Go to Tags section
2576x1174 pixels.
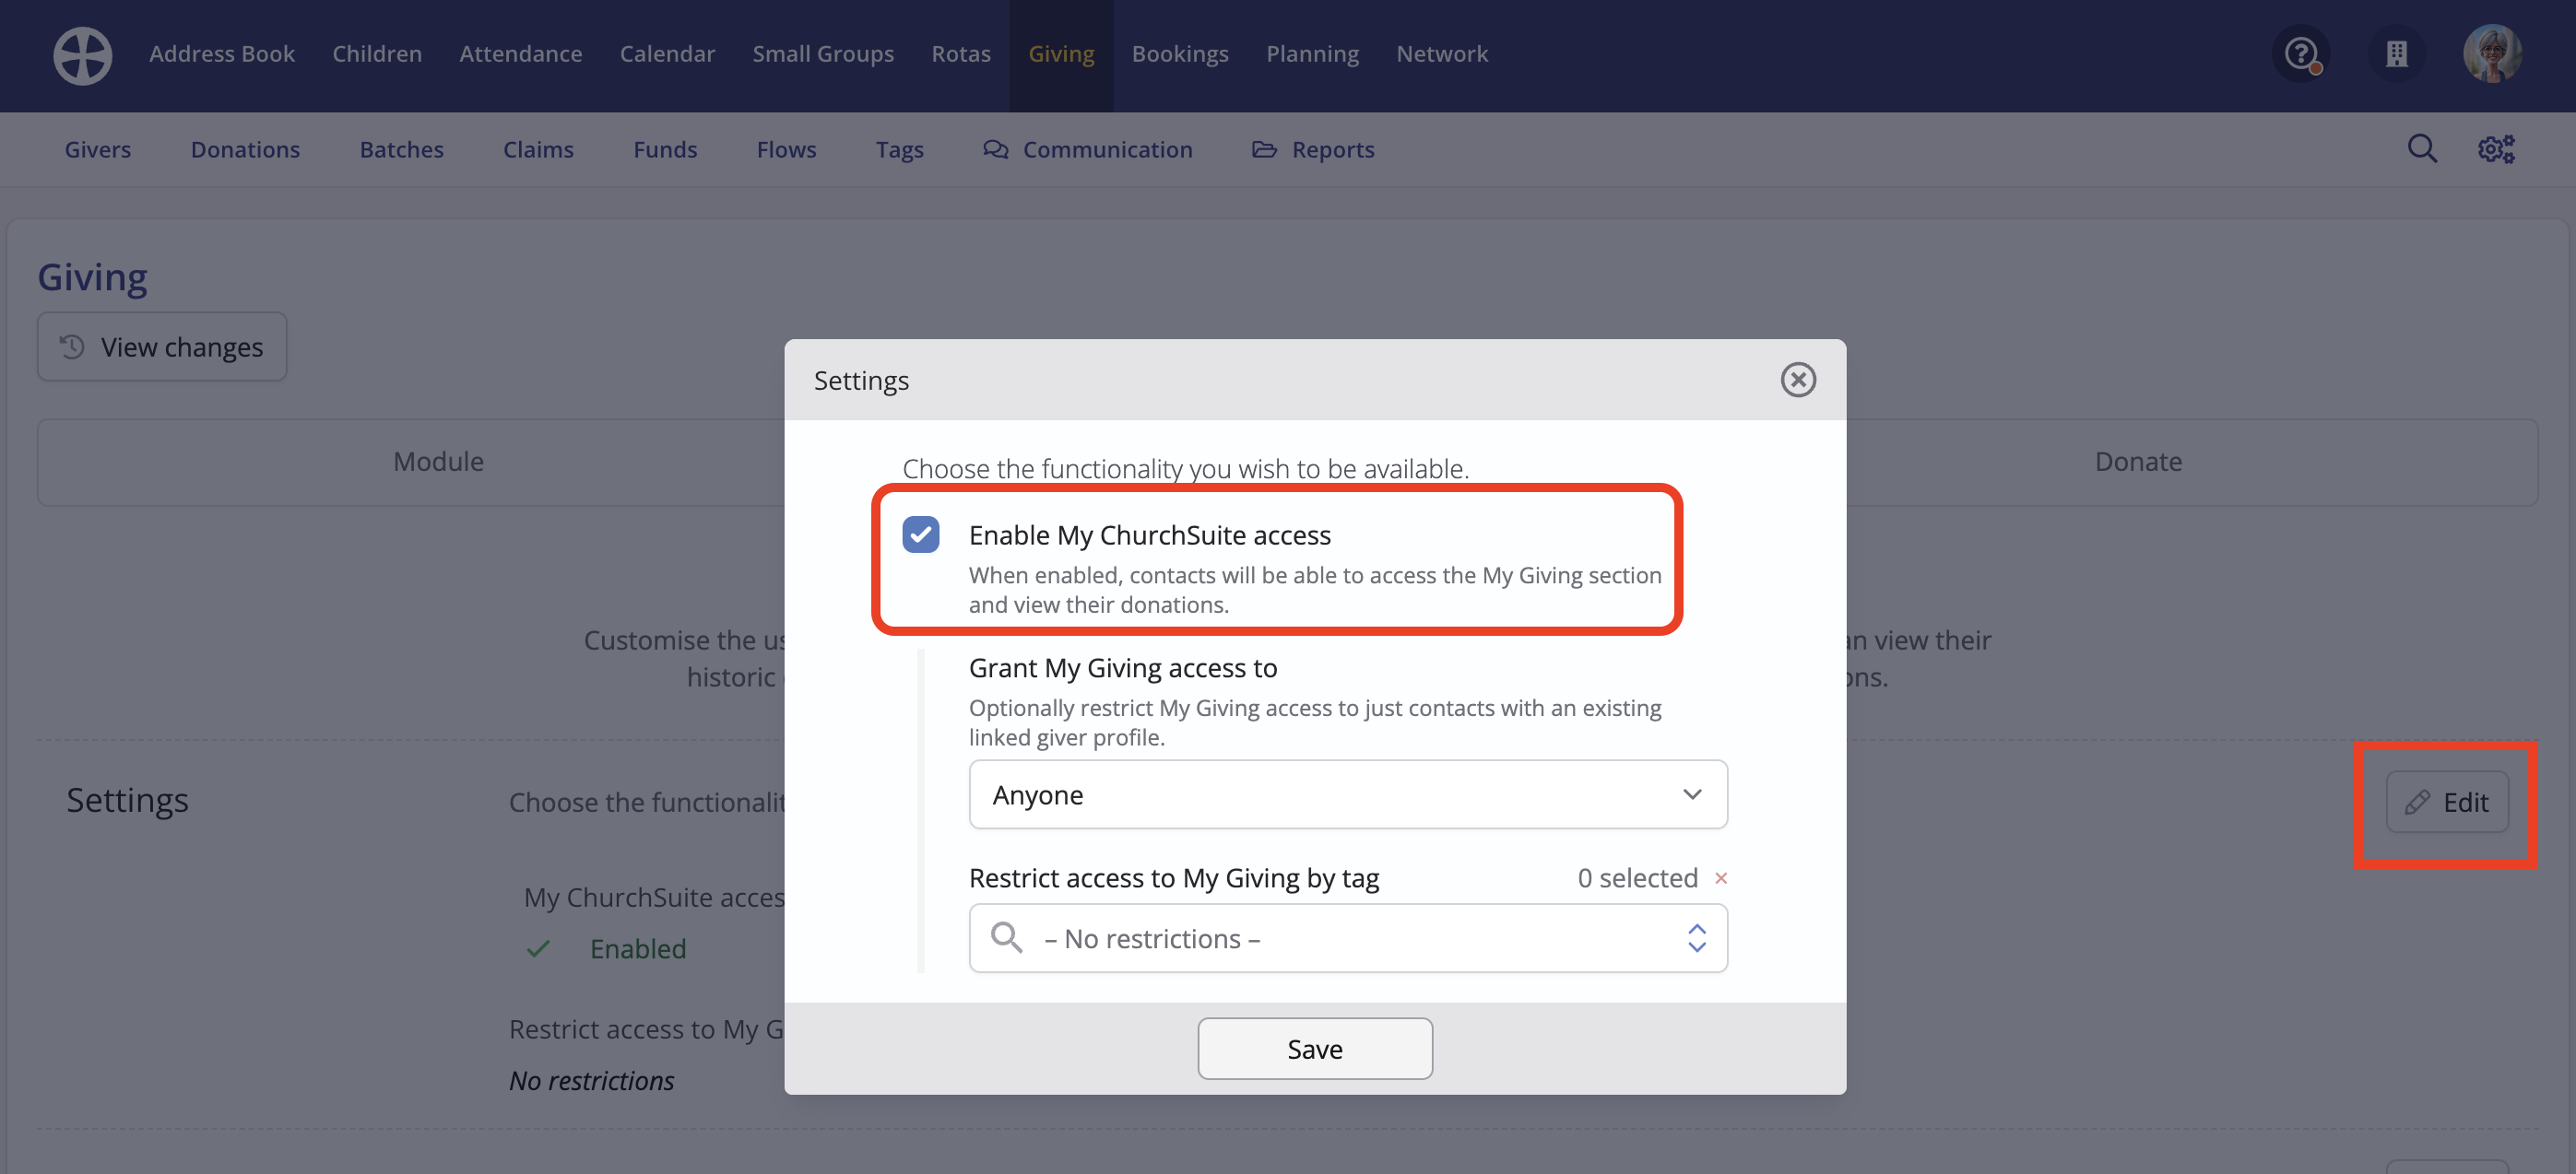coord(899,149)
